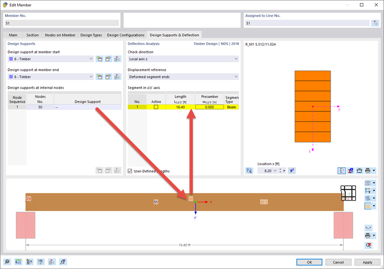Click node label 23 in member graphic

click(29, 198)
